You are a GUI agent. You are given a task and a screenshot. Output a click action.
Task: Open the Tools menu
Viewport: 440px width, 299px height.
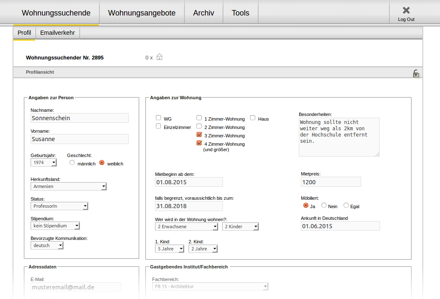(241, 13)
